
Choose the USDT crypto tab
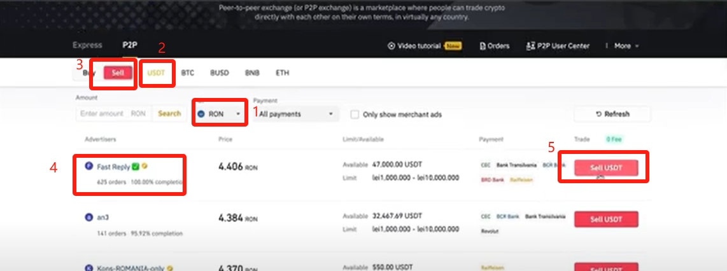coord(156,73)
